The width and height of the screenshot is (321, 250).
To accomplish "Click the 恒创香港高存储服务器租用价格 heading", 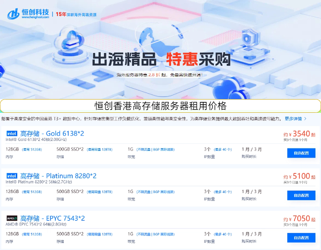I will tap(160, 106).
